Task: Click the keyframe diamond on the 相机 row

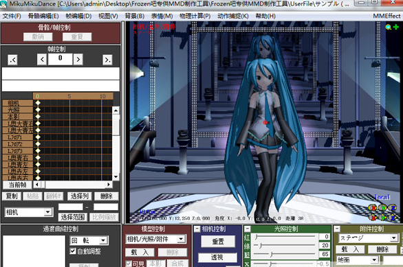Action: pyautogui.click(x=38, y=103)
